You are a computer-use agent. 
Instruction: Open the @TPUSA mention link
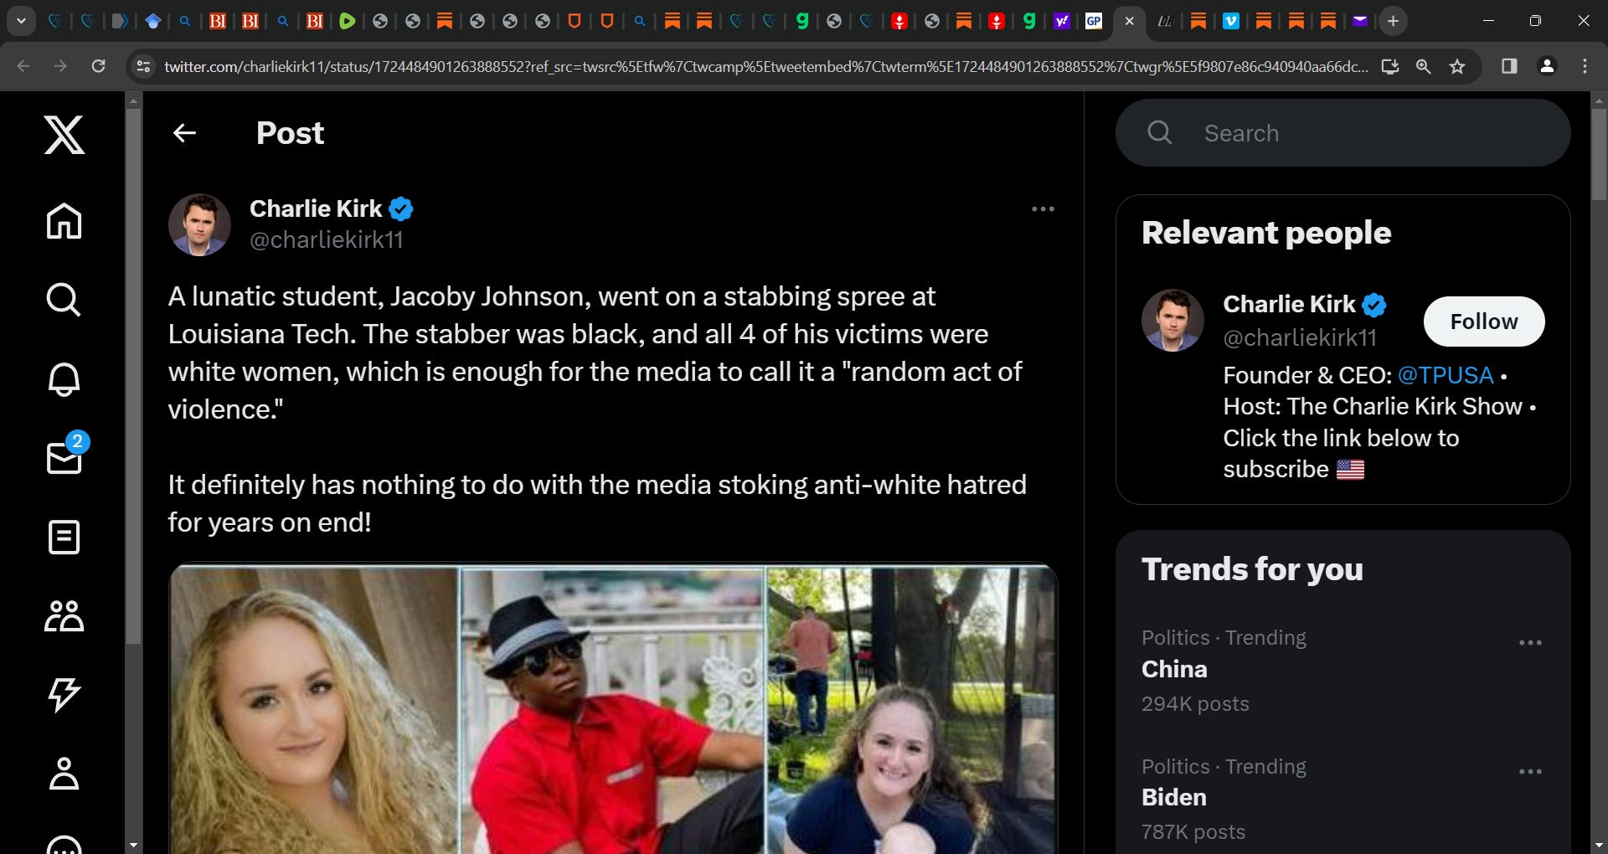1446,375
